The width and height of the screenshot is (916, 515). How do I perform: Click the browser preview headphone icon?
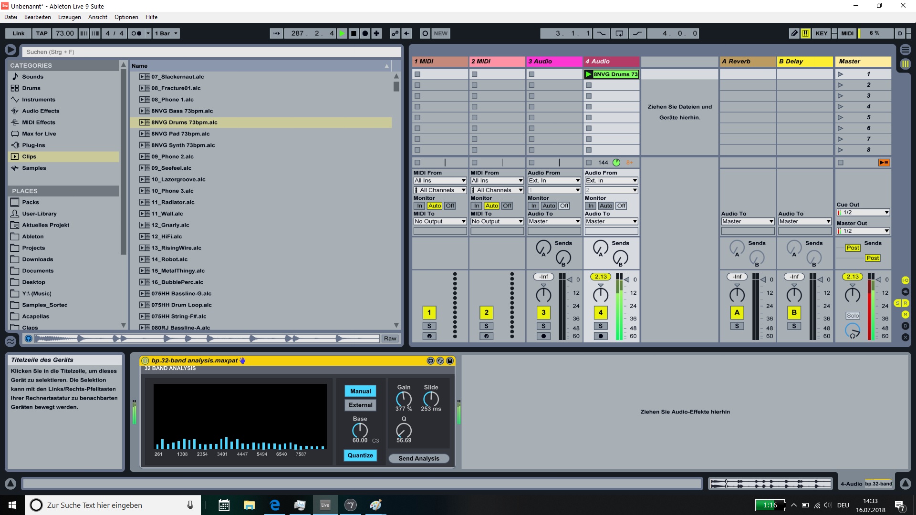[x=29, y=339]
